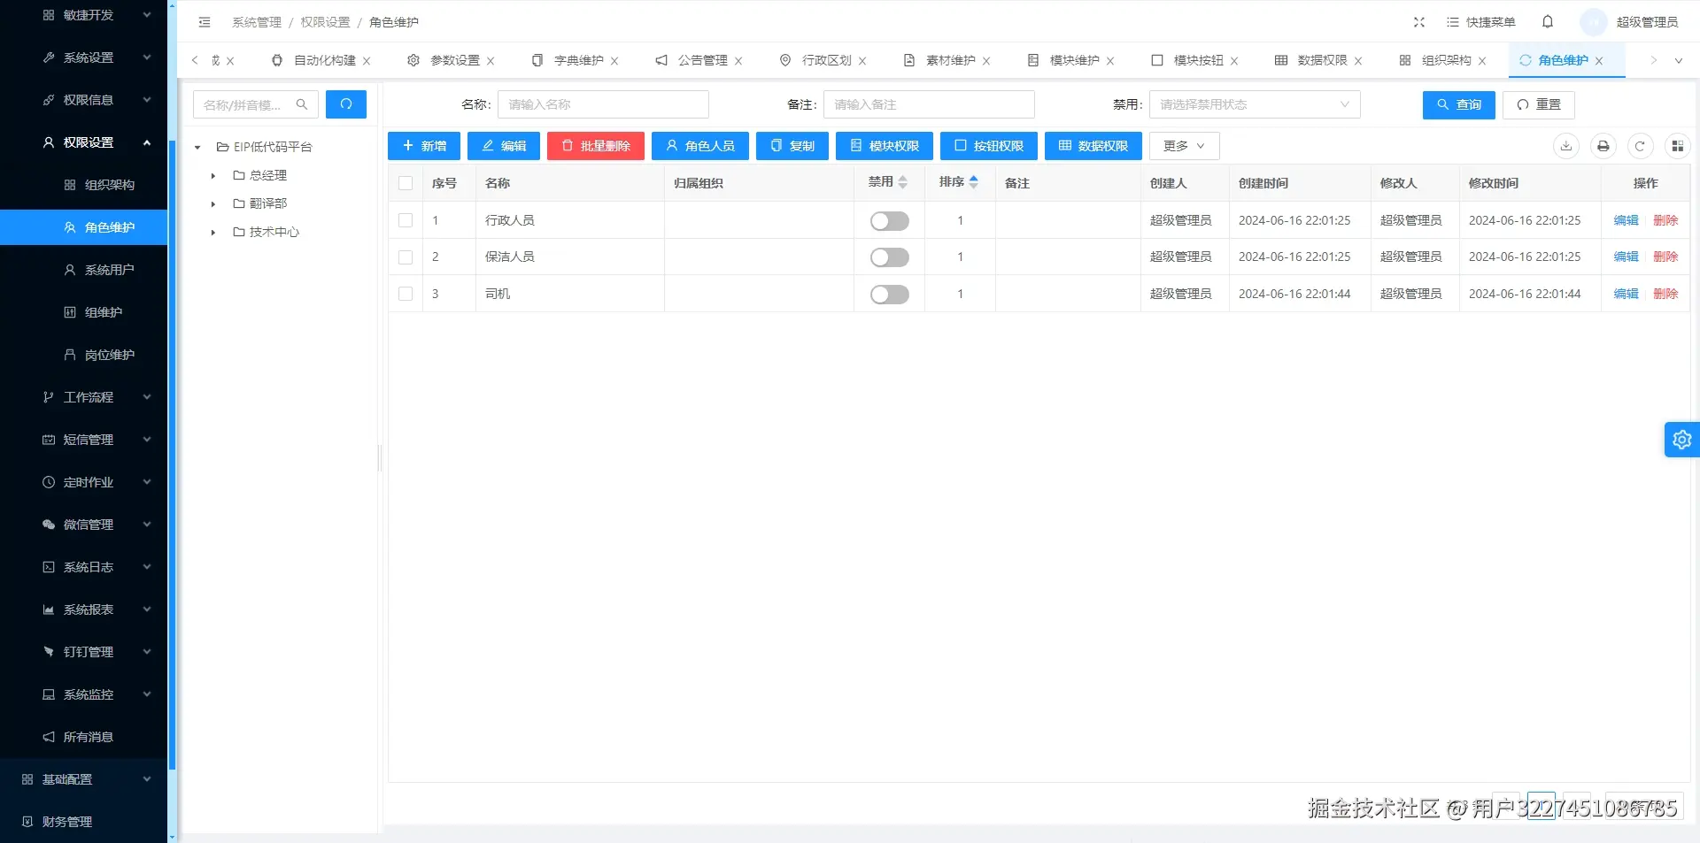Toggle fullscreen mode icon in header
Viewport: 1700px width, 843px height.
(1419, 22)
